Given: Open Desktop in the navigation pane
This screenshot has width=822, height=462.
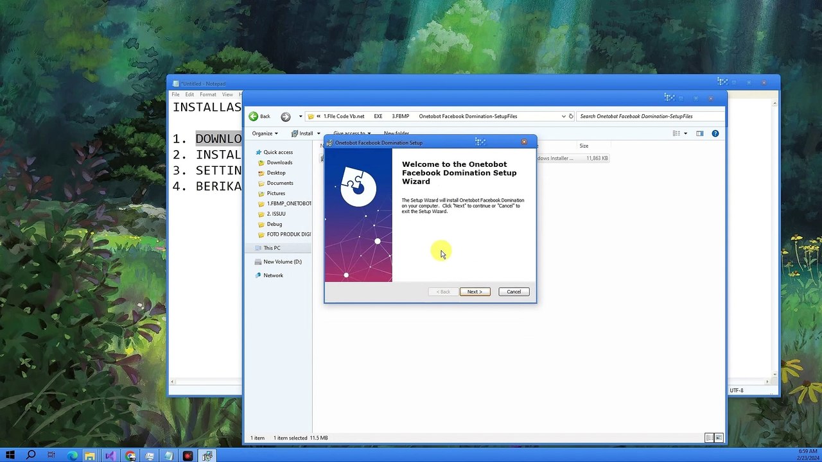Looking at the screenshot, I should [276, 173].
